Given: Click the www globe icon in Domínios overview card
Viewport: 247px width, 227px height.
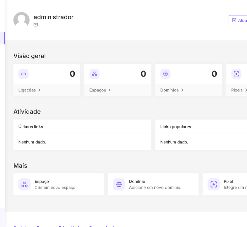Looking at the screenshot, I should 165,74.
